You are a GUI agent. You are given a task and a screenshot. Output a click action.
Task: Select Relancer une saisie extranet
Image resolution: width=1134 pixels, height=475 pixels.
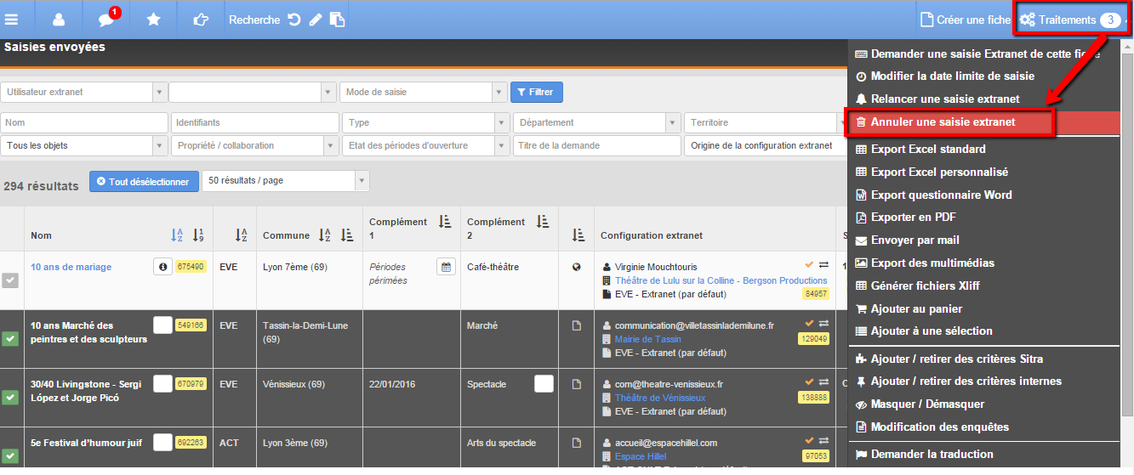click(x=944, y=99)
